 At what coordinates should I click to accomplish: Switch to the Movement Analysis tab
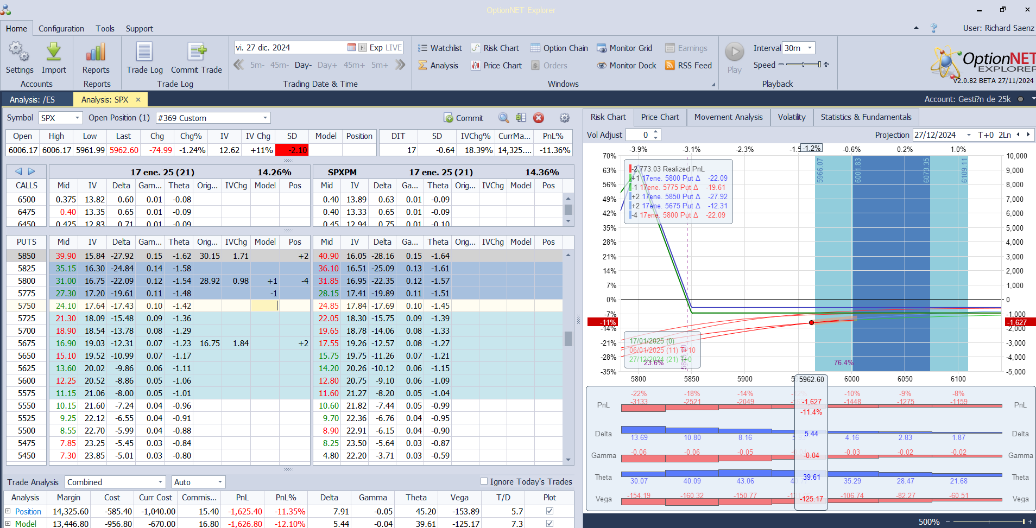point(728,117)
